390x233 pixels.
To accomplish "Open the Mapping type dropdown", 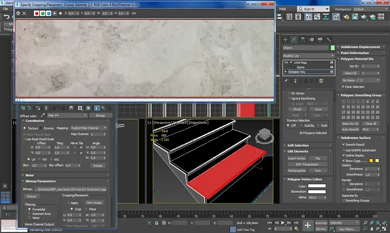I will (89, 128).
